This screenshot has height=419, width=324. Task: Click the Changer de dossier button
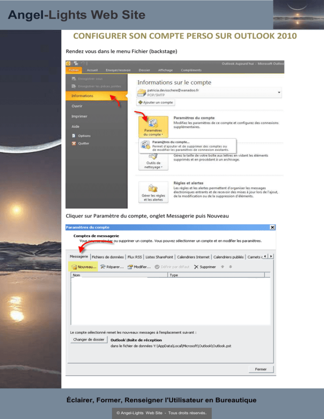point(89,339)
